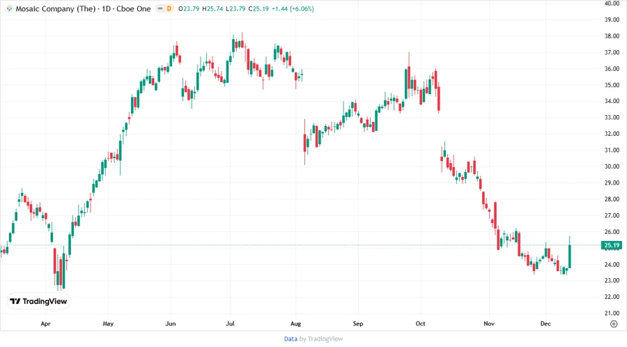
Task: Click the 34.00 price axis label
Action: point(612,101)
